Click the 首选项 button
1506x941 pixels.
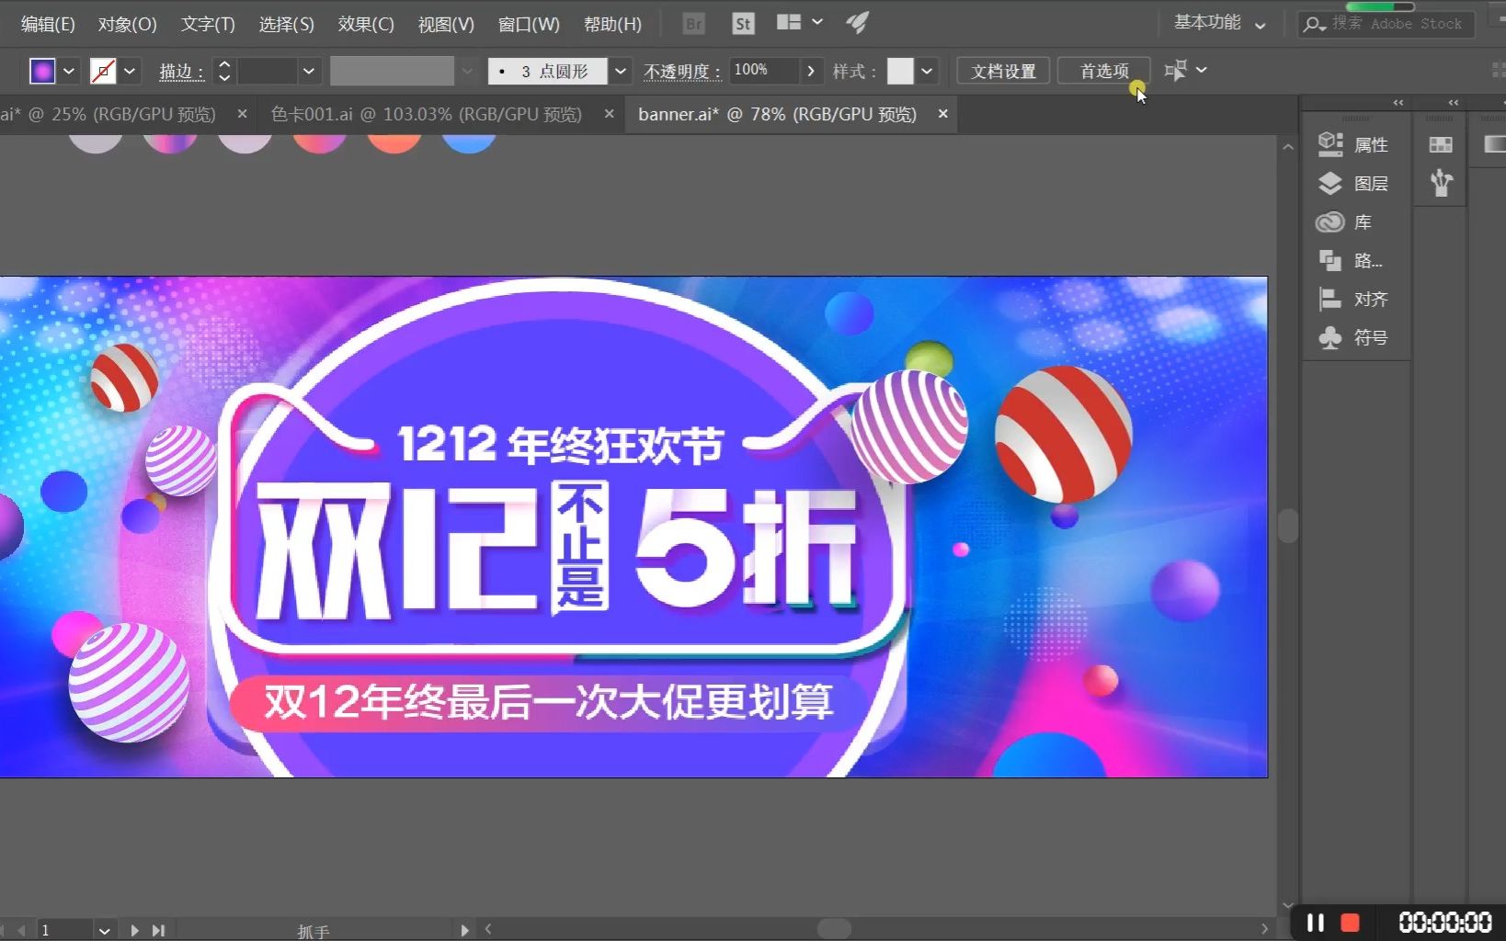[1103, 71]
